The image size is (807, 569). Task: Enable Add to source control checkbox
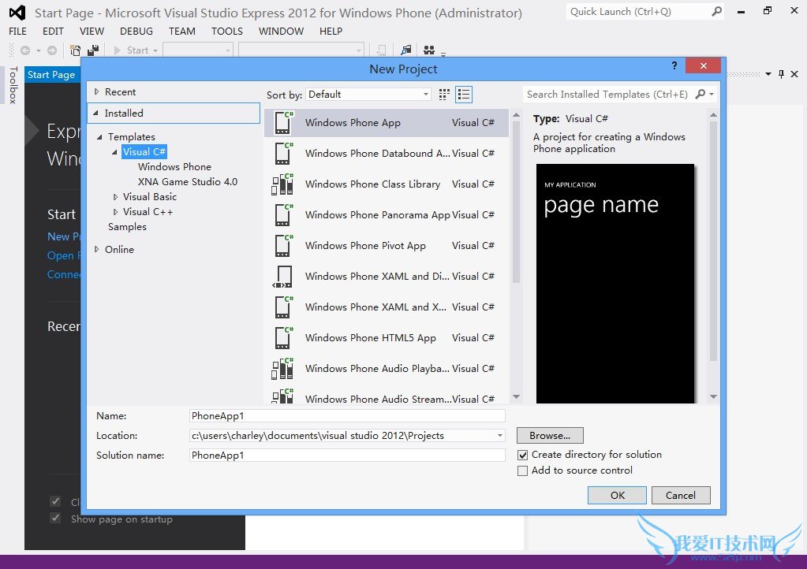click(522, 470)
